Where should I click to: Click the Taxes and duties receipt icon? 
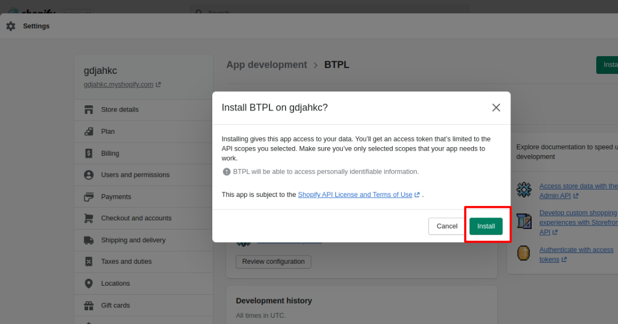89,262
